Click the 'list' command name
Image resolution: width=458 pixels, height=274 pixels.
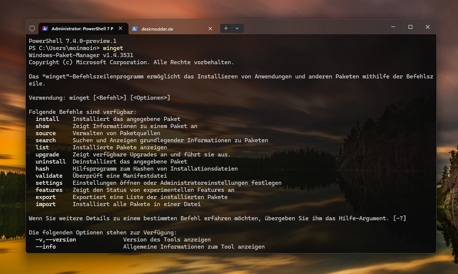click(42, 147)
